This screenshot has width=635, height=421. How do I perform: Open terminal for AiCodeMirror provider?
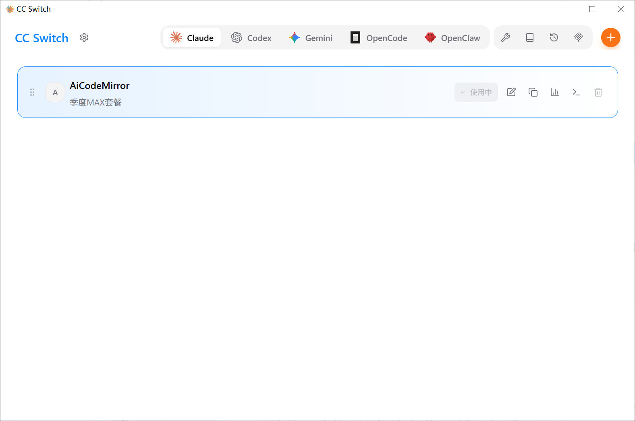coord(577,92)
